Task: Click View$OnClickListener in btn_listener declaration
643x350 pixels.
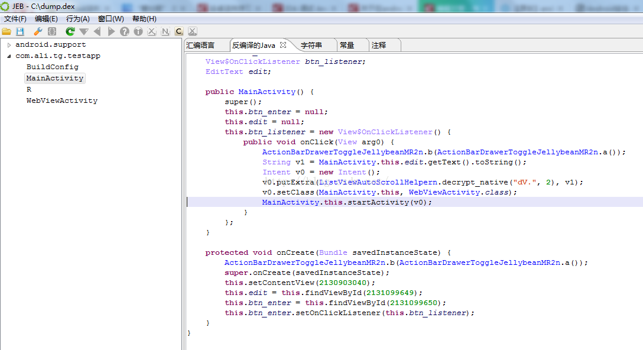Action: tap(252, 61)
